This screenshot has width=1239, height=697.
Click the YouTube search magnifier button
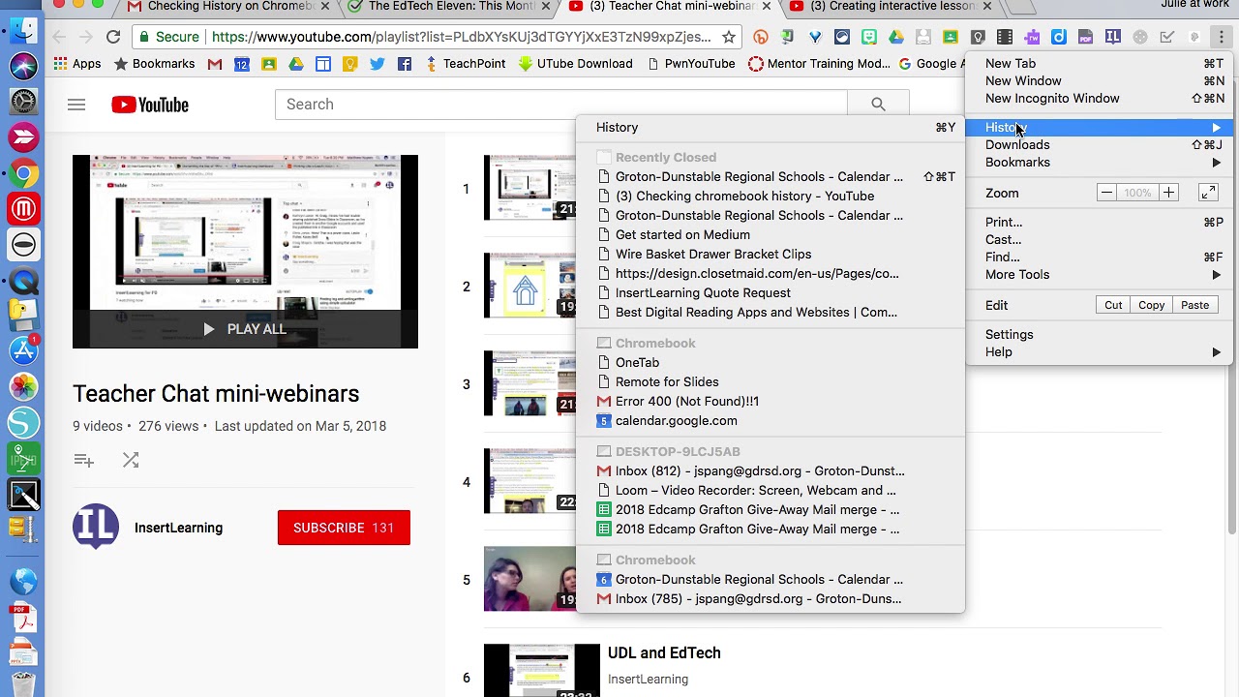click(x=878, y=105)
